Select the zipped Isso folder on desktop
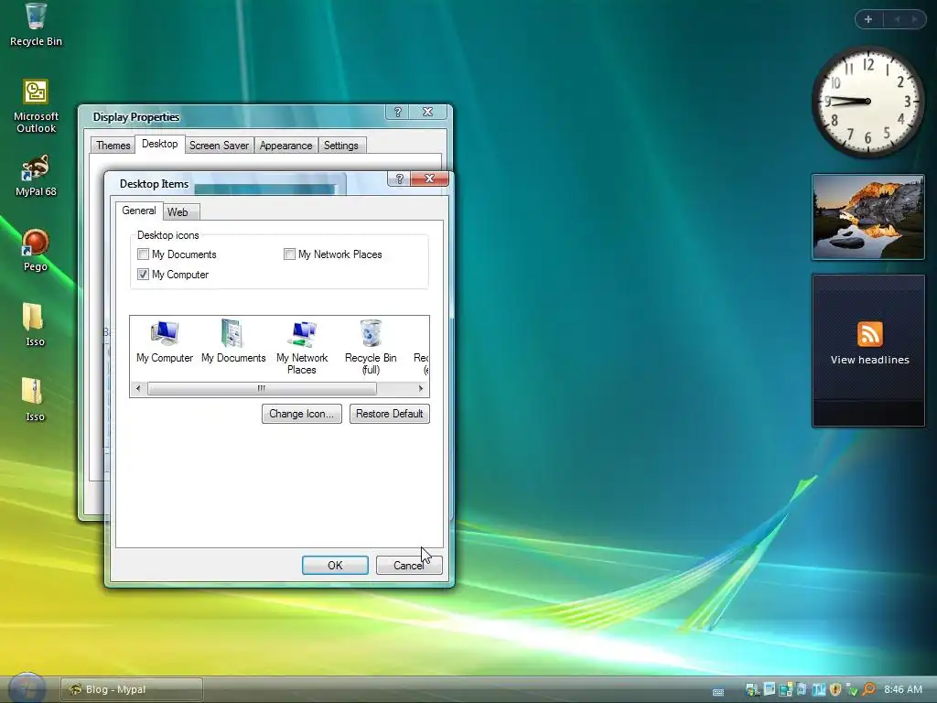Viewport: 937px width, 703px height. click(x=35, y=400)
